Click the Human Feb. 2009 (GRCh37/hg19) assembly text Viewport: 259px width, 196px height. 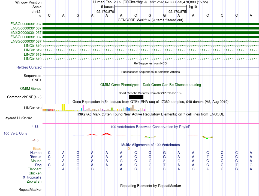coord(120,2)
